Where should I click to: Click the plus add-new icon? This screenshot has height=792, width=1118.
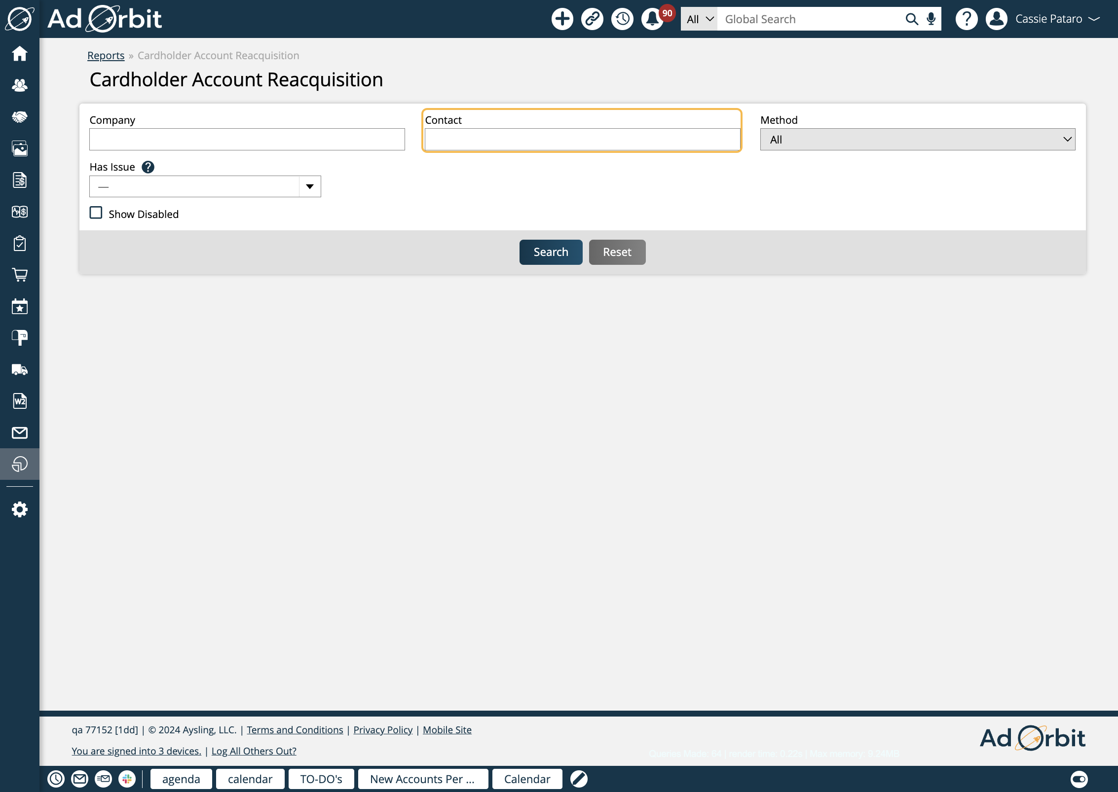click(x=562, y=19)
